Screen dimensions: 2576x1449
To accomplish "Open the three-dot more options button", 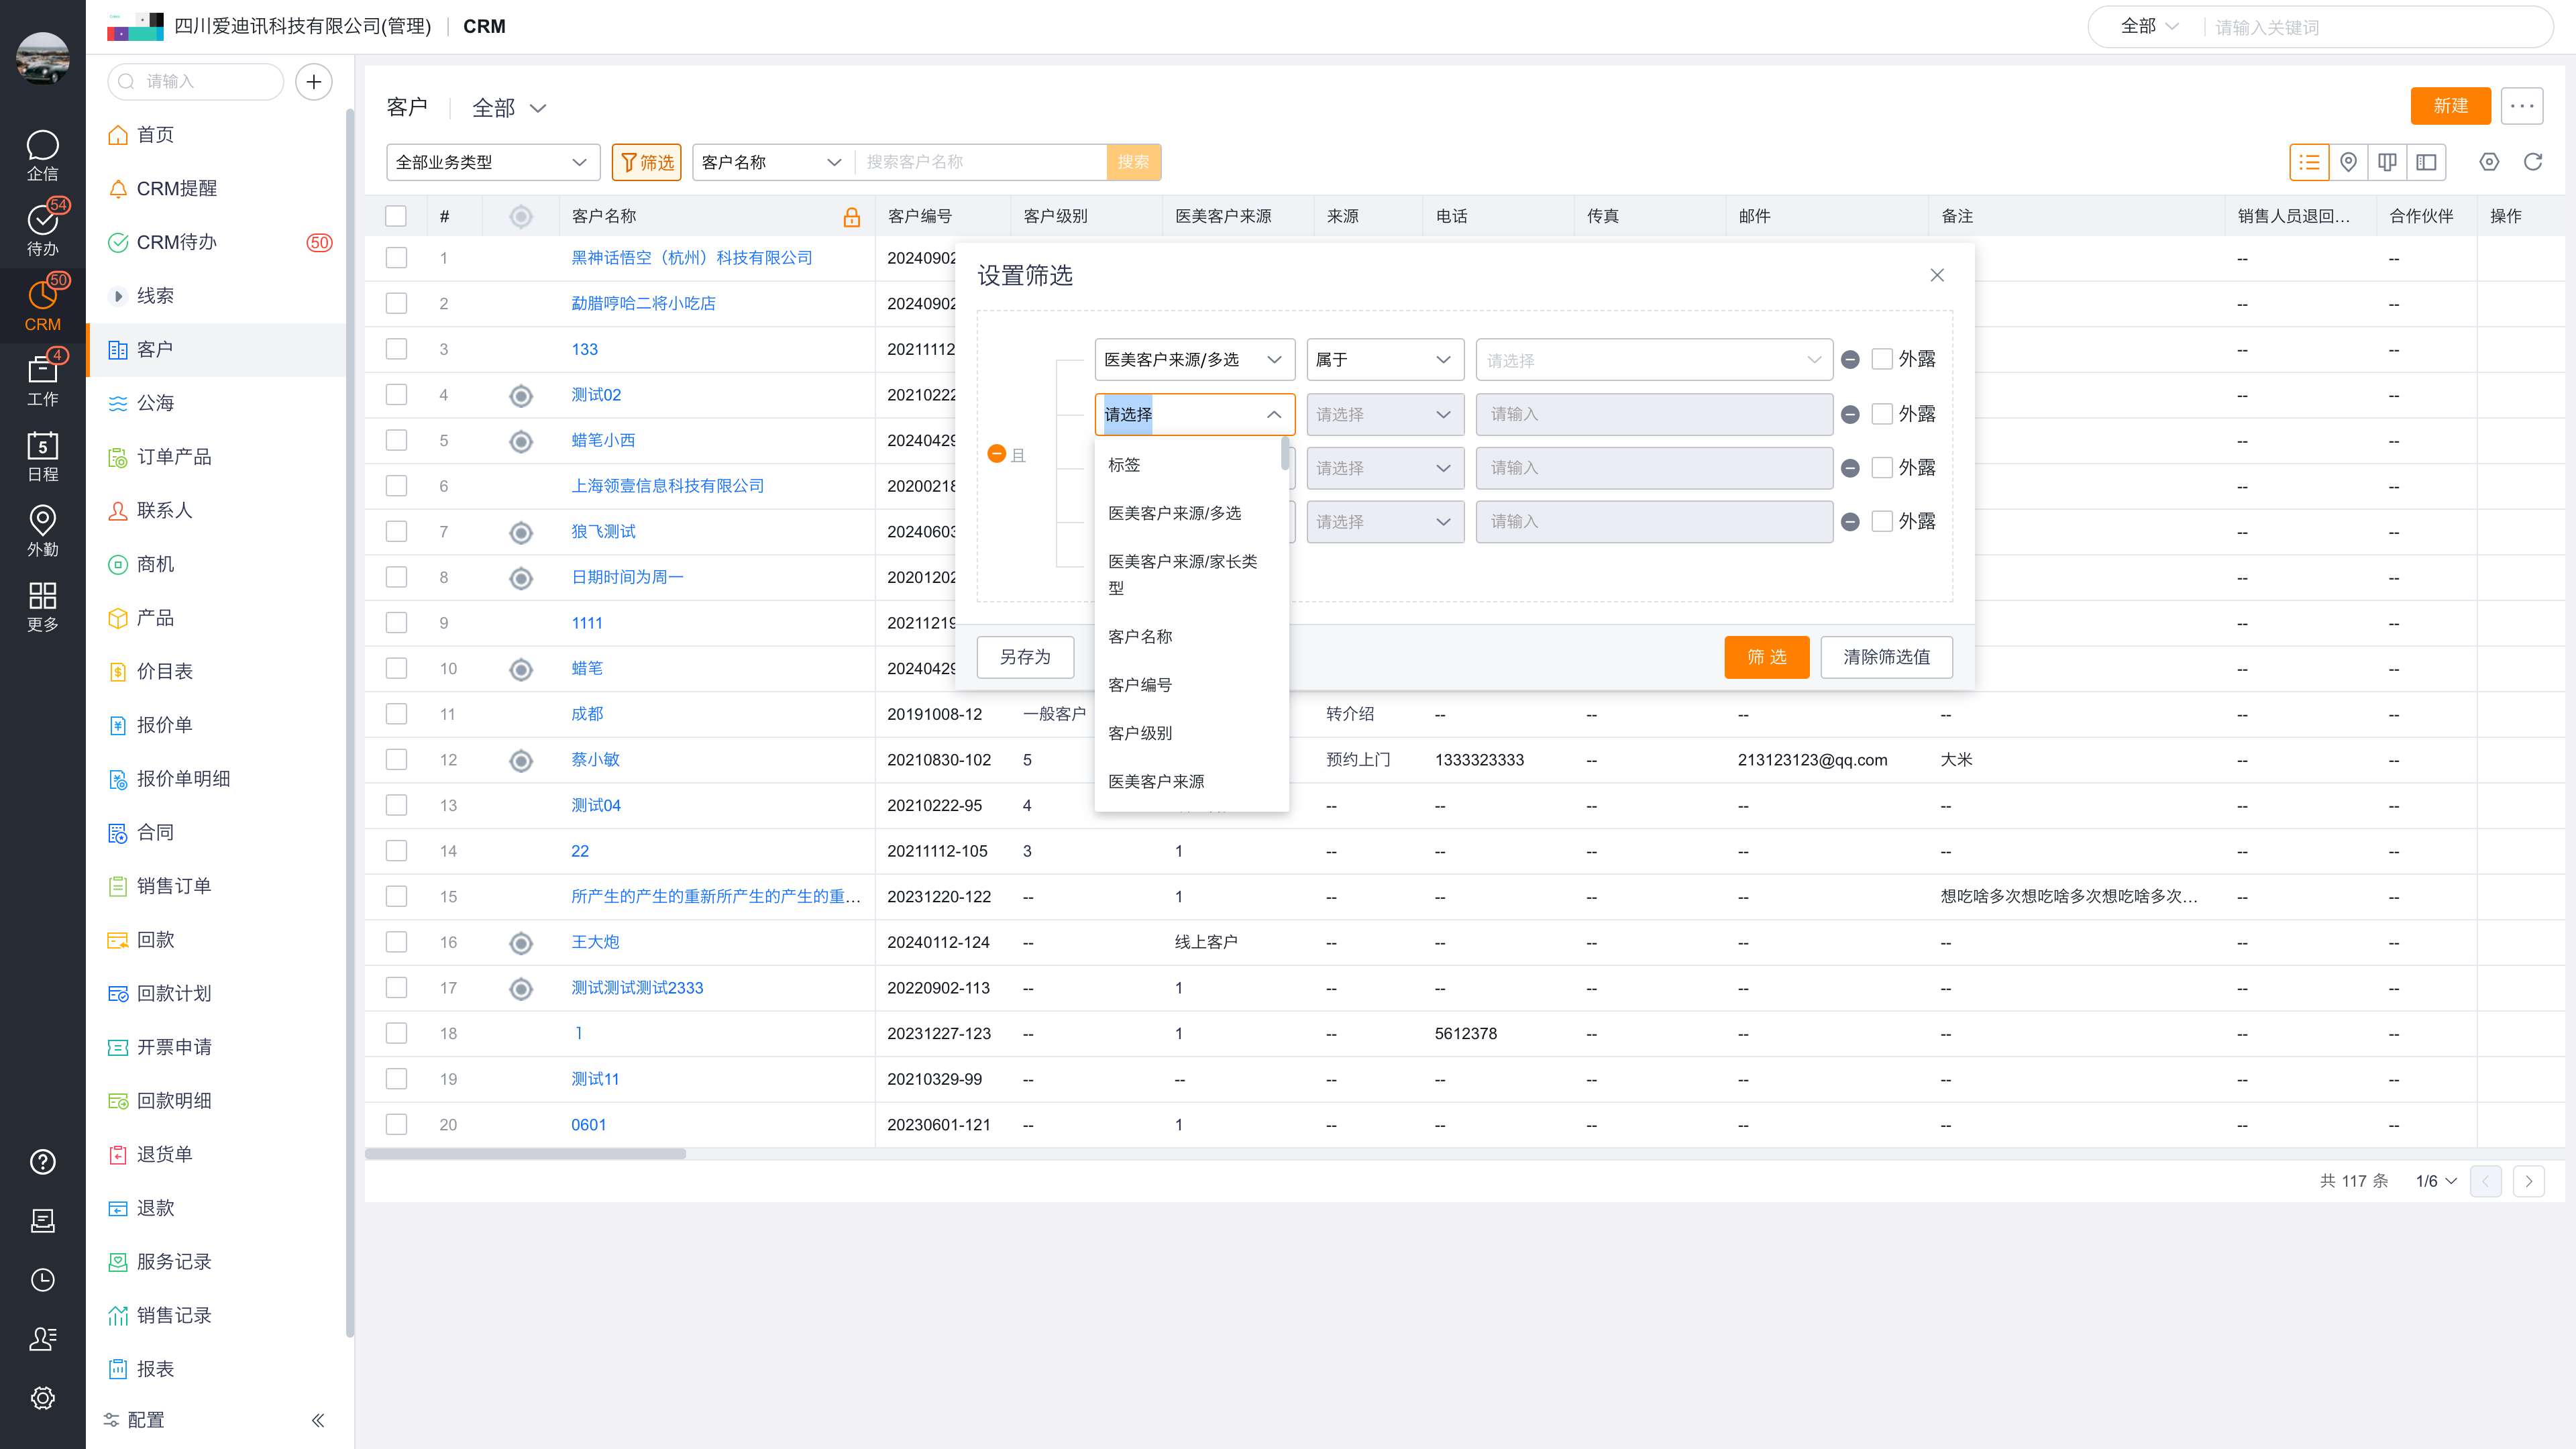I will 2522,106.
